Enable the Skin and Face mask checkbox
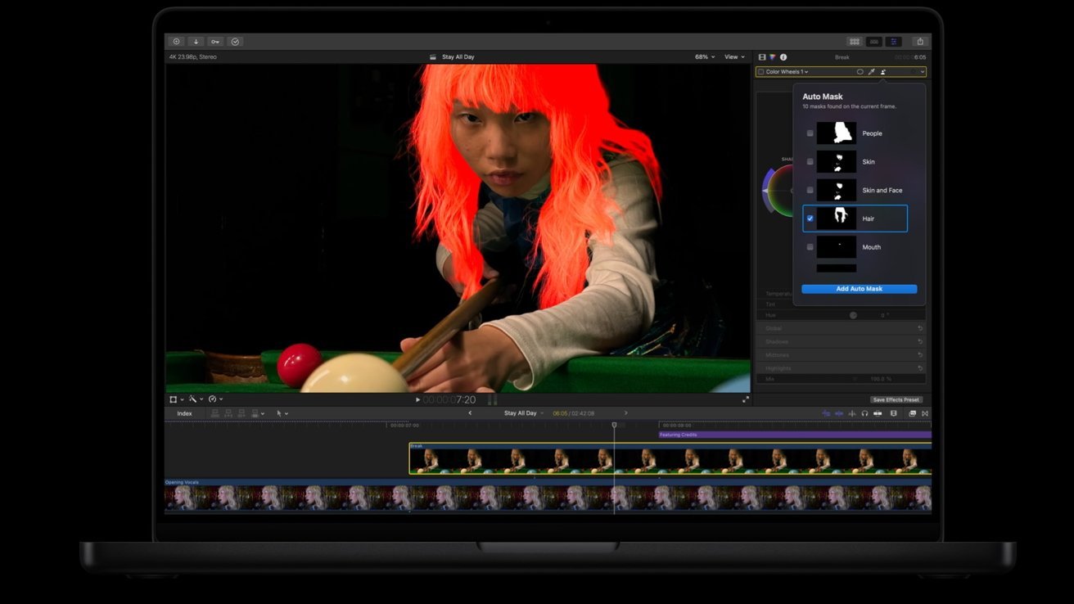 tap(810, 190)
